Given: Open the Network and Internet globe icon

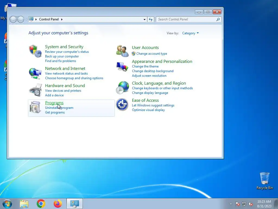Looking at the screenshot, I should pyautogui.click(x=35, y=73).
